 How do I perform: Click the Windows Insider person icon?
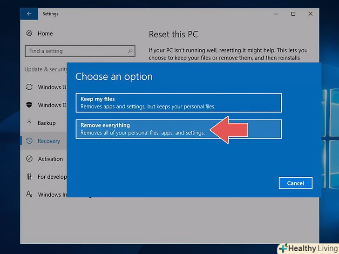[29, 194]
